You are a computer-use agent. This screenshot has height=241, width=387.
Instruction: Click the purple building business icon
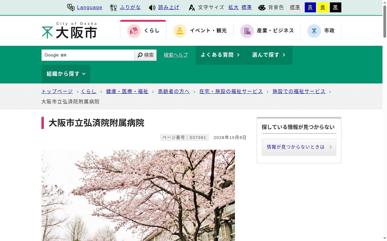pos(247,31)
